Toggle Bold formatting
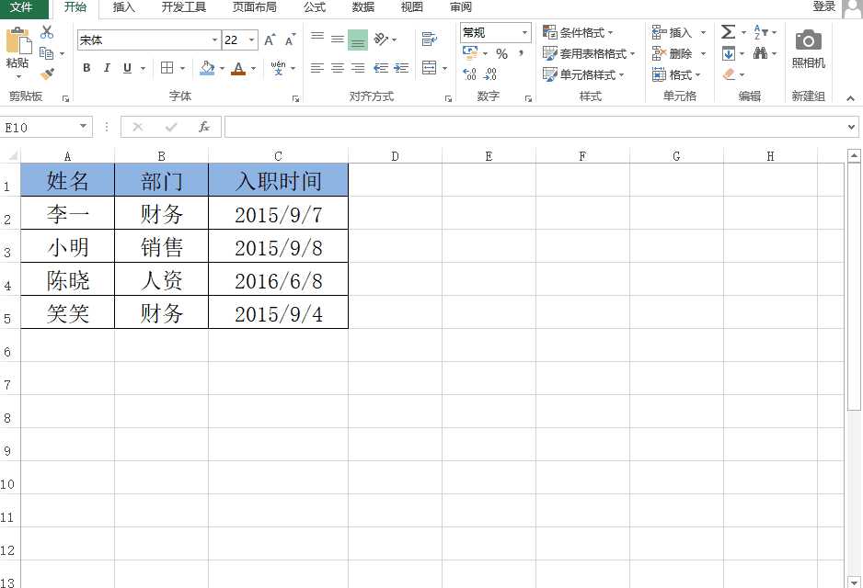This screenshot has height=588, width=863. pos(86,68)
